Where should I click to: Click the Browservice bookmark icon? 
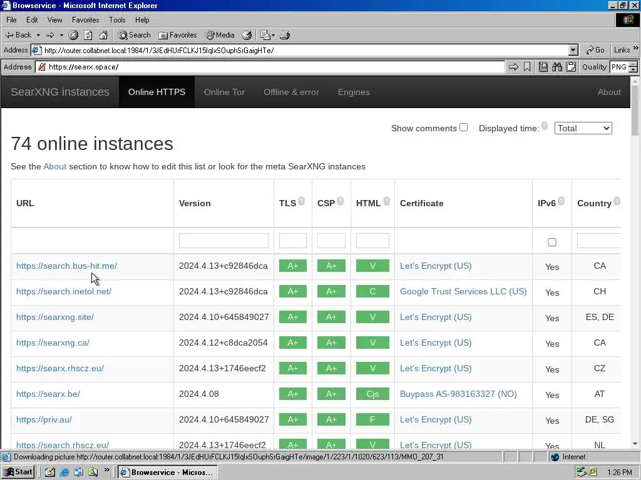click(x=527, y=67)
